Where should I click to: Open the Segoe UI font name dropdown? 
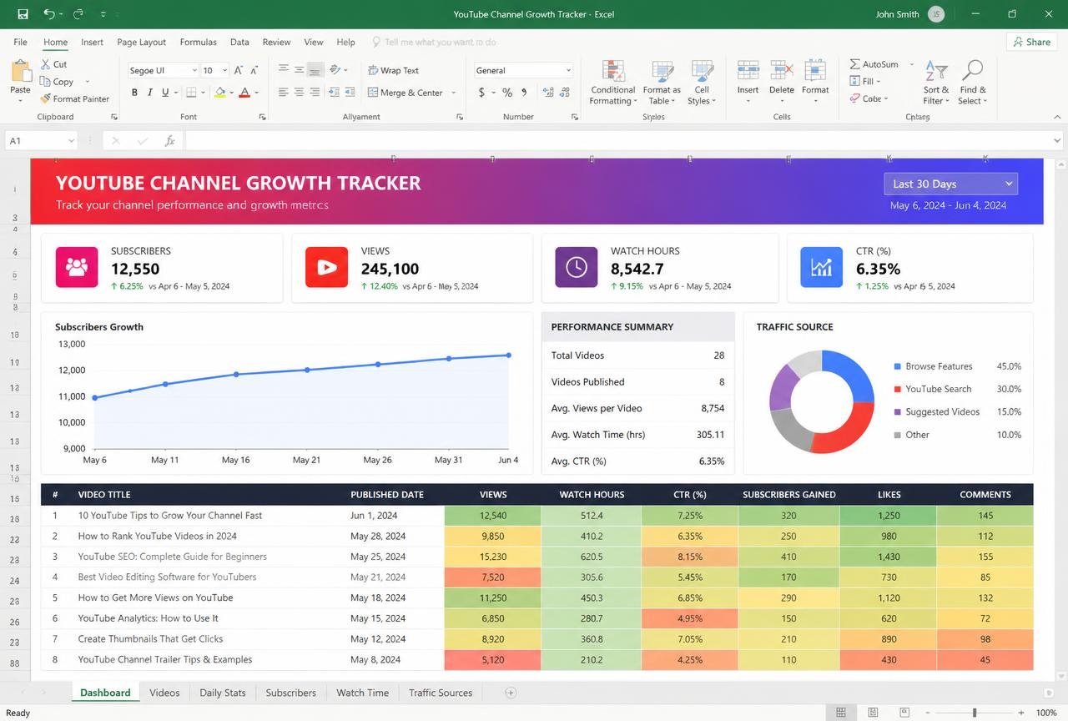(x=194, y=70)
